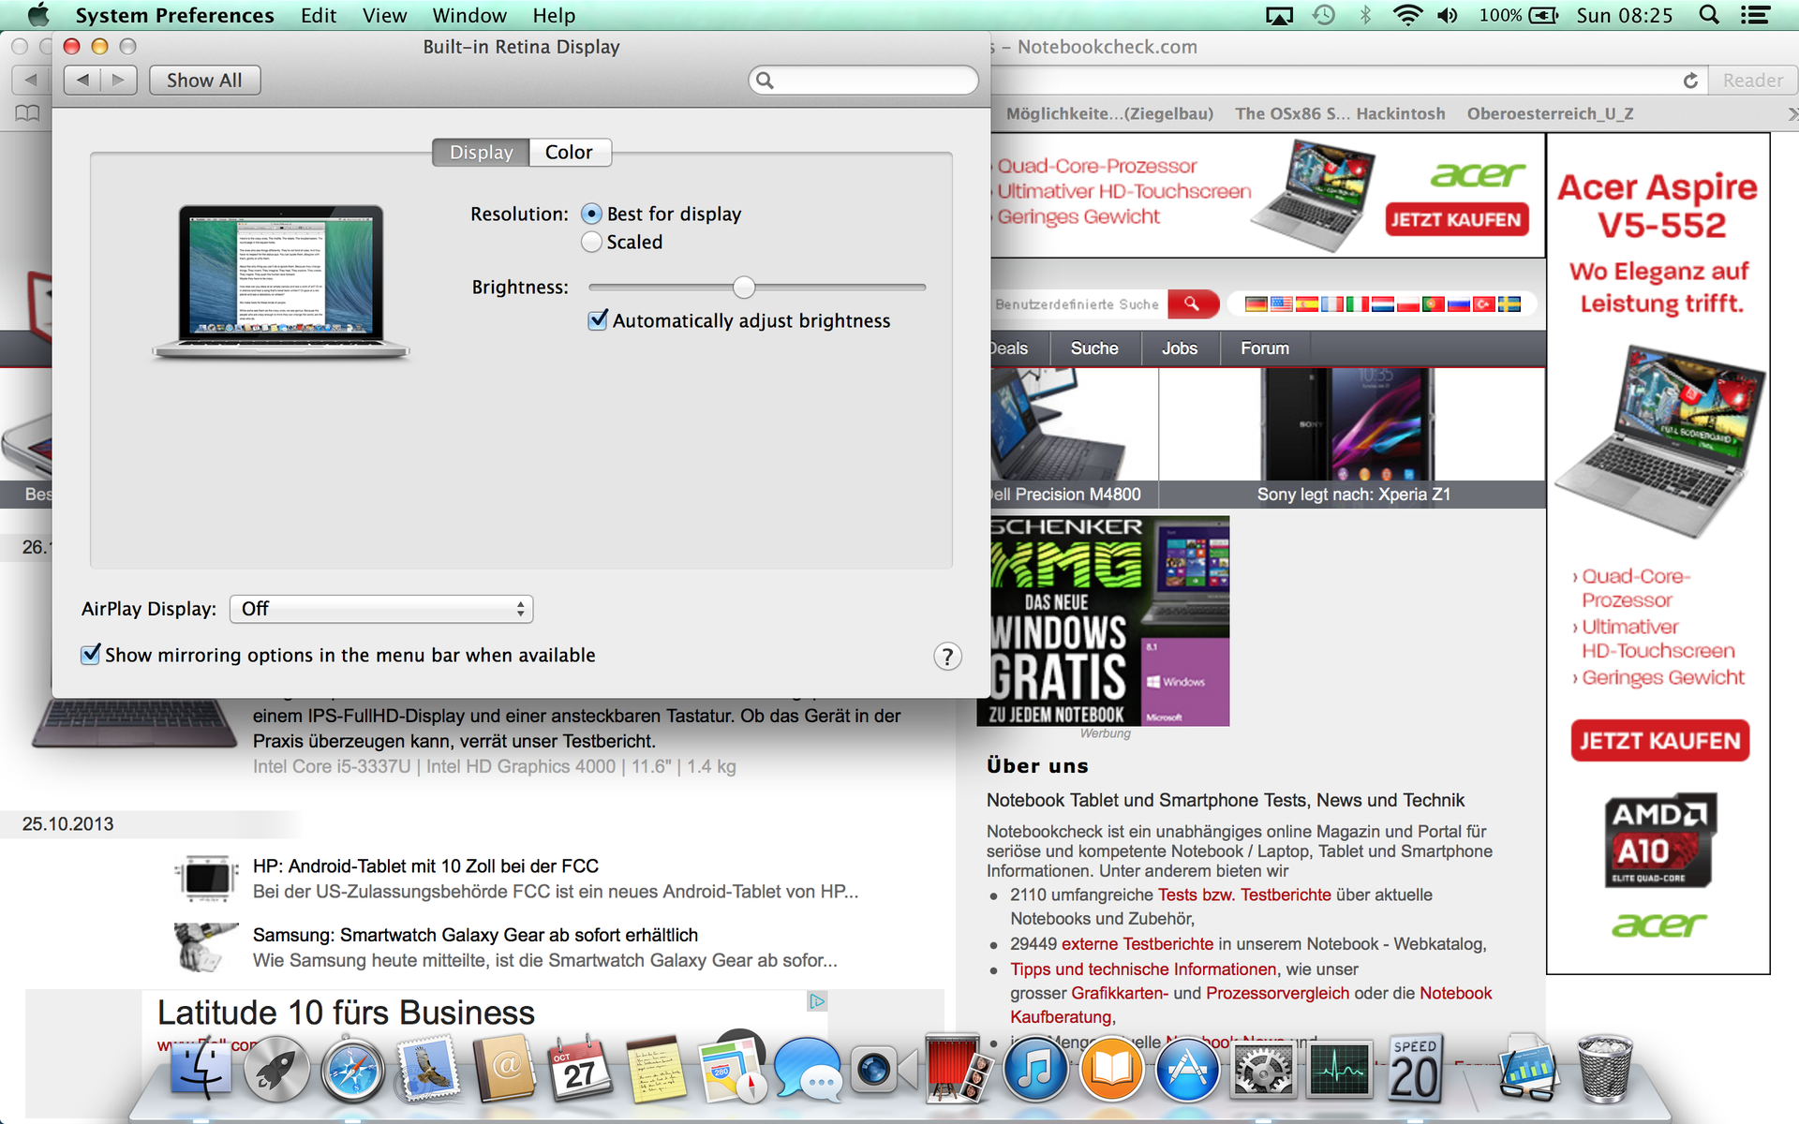
Task: Uncheck Show mirroring options checkbox
Action: tap(91, 655)
